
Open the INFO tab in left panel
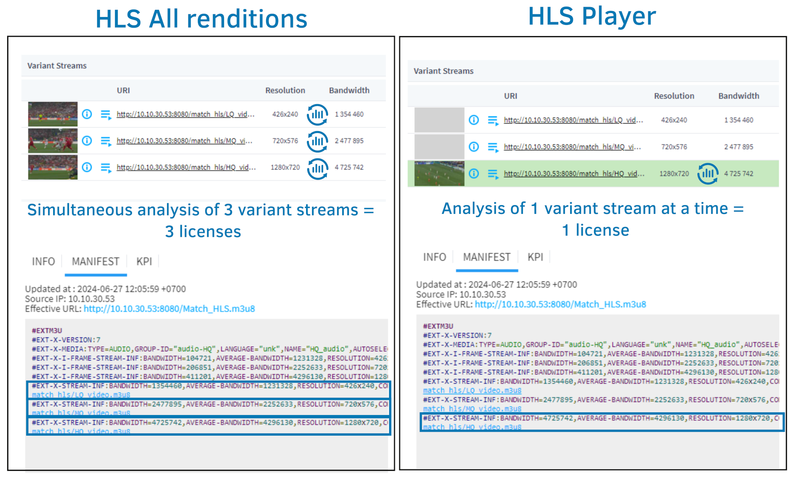43,261
